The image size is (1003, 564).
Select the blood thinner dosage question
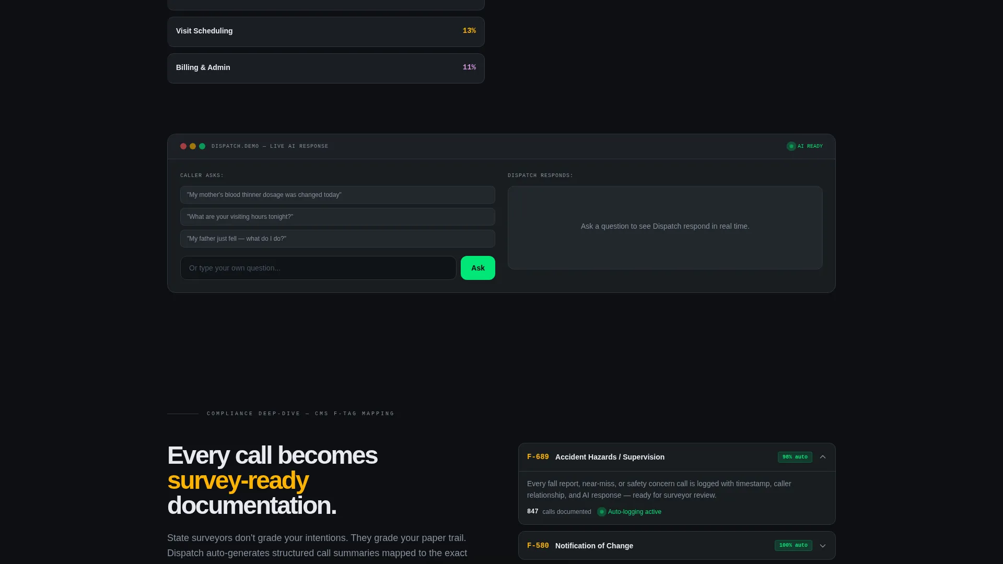[x=337, y=195]
